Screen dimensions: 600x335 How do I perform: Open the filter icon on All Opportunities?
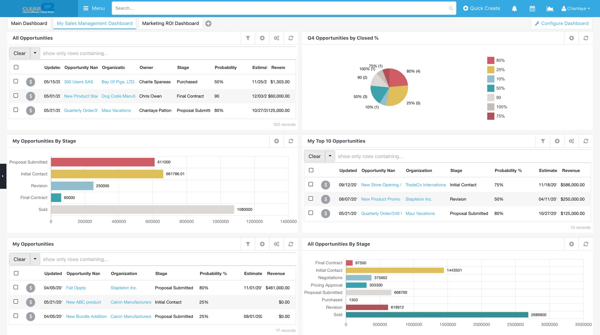click(x=248, y=38)
